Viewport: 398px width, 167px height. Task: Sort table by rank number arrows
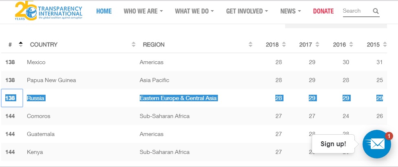pos(21,45)
